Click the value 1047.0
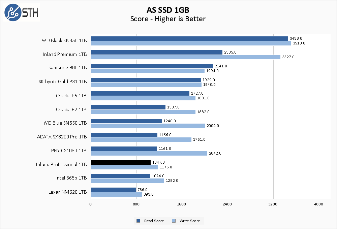This screenshot has height=229, width=337. coord(158,162)
